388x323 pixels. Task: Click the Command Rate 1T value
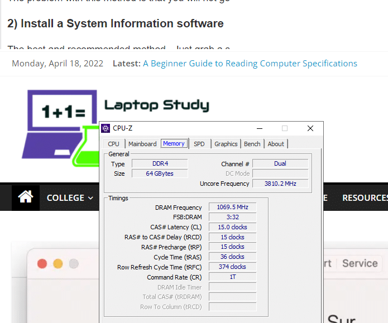pos(233,277)
